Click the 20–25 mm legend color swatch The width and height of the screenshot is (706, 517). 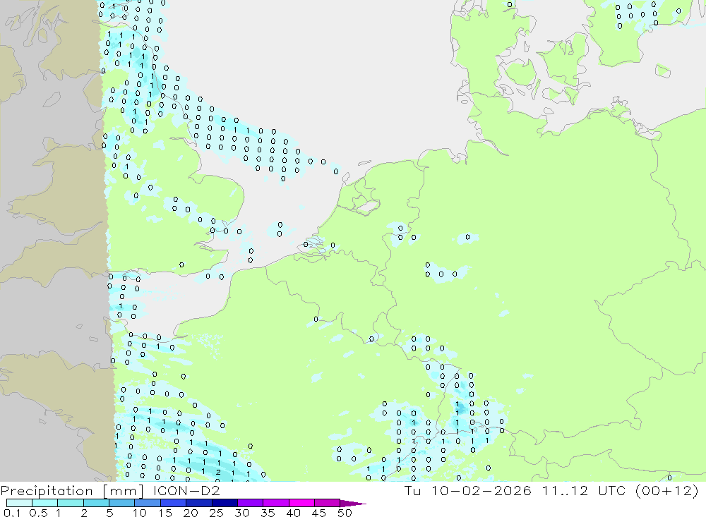tap(199, 503)
